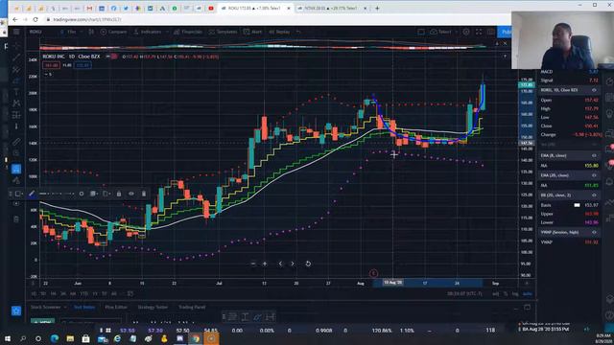The width and height of the screenshot is (614, 345).
Task: Open drawing settings gear in floating toolbar
Action: pyautogui.click(x=81, y=194)
